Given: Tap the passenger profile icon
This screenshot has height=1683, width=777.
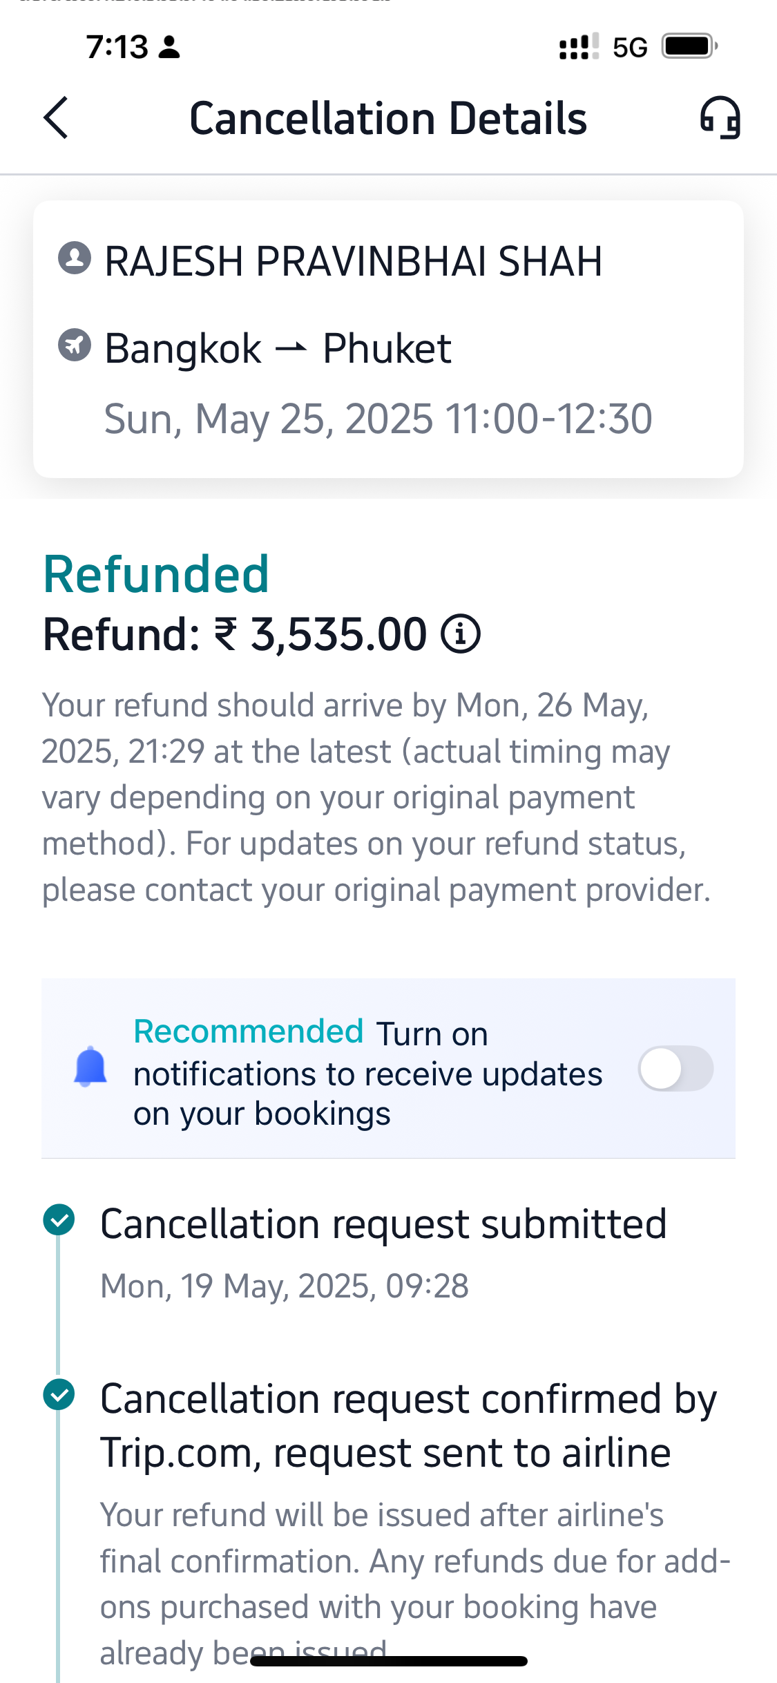Looking at the screenshot, I should point(75,258).
